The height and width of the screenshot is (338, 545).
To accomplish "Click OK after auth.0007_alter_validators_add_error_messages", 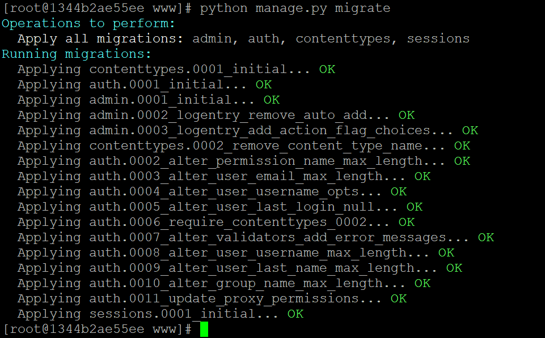I will (x=486, y=237).
